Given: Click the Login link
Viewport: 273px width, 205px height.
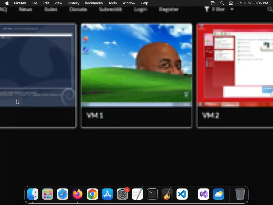Looking at the screenshot, I should pyautogui.click(x=140, y=9).
